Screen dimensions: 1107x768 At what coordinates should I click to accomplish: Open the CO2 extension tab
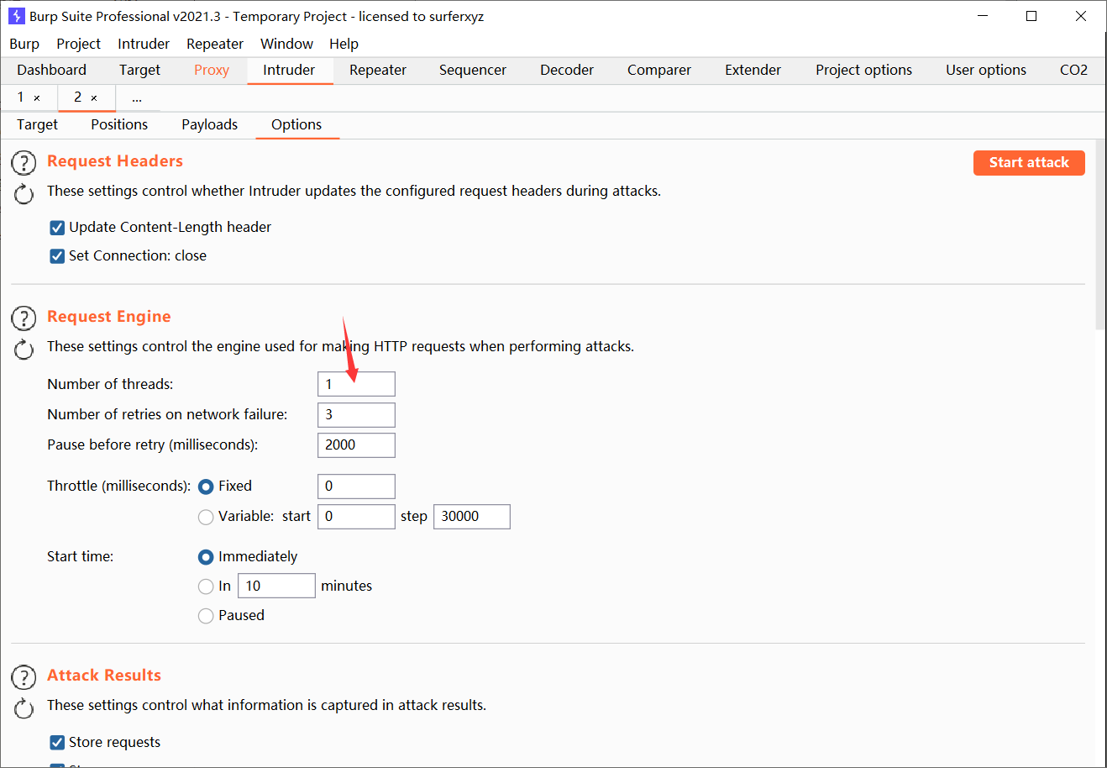pyautogui.click(x=1073, y=70)
